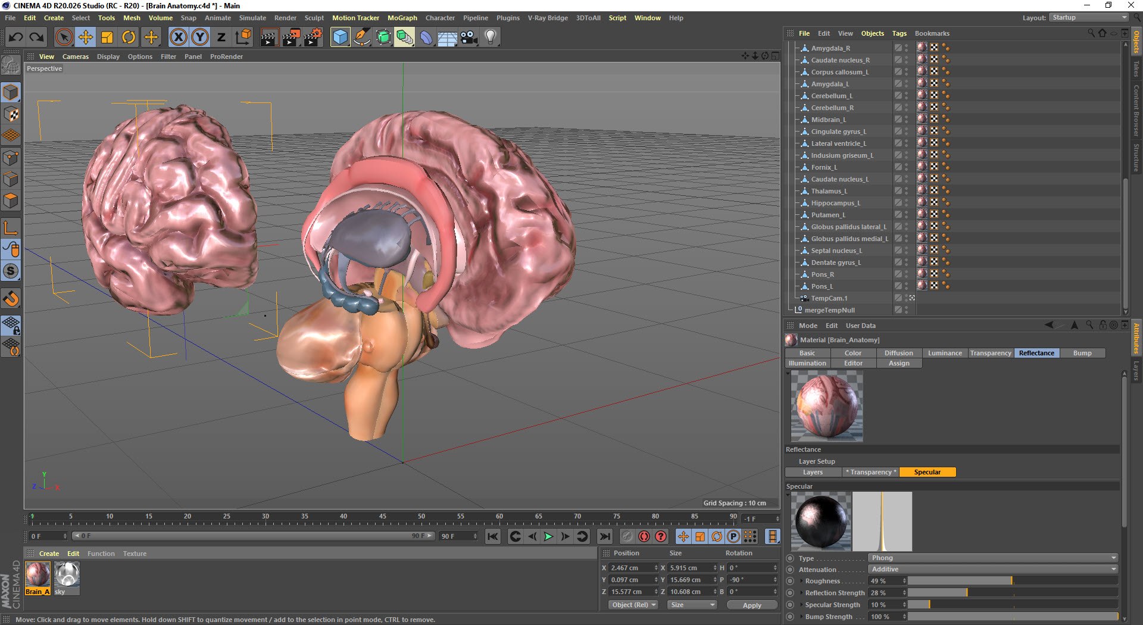The height and width of the screenshot is (625, 1143).
Task: Switch to the Bump material tab
Action: 1082,353
